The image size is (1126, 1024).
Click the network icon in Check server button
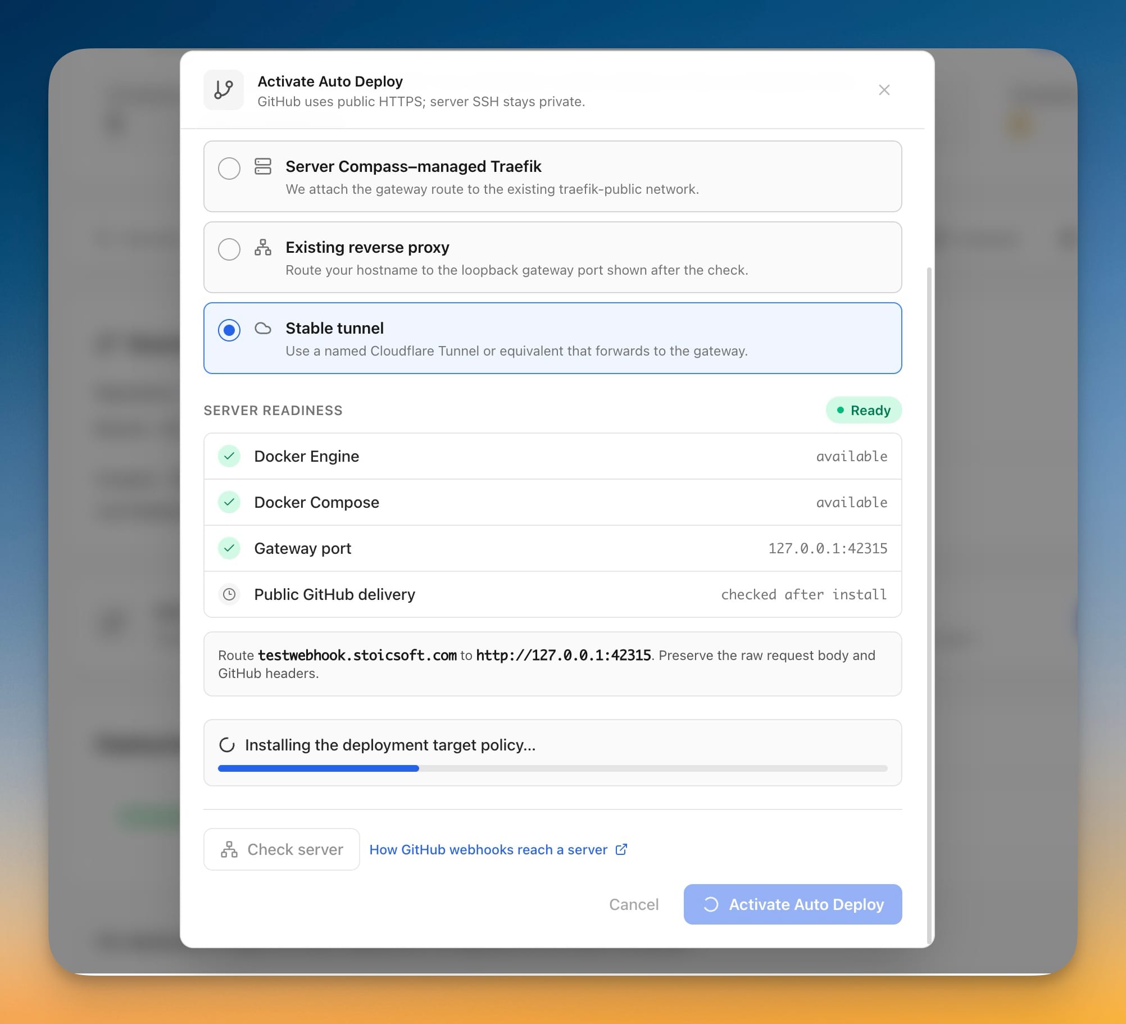click(x=229, y=849)
